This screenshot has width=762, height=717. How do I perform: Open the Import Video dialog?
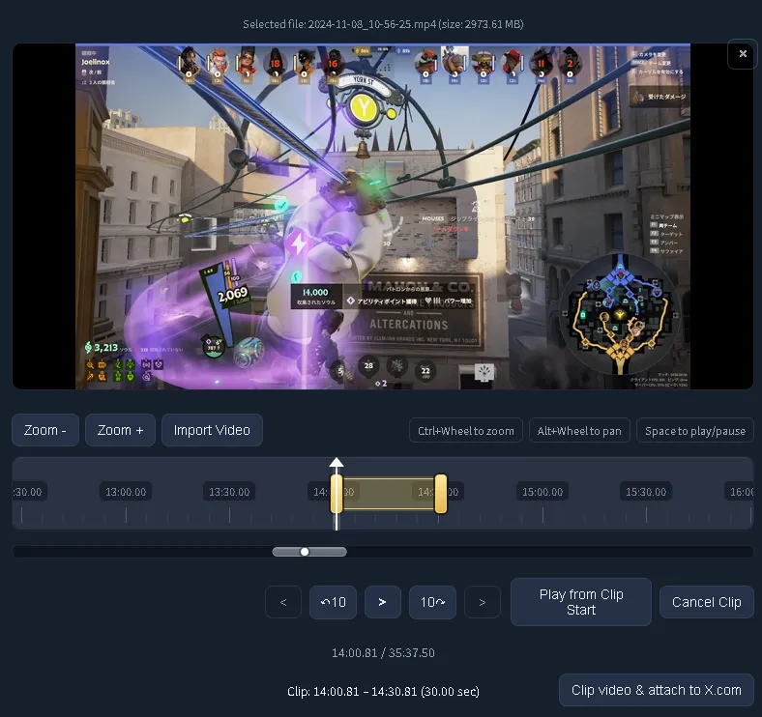tap(212, 430)
